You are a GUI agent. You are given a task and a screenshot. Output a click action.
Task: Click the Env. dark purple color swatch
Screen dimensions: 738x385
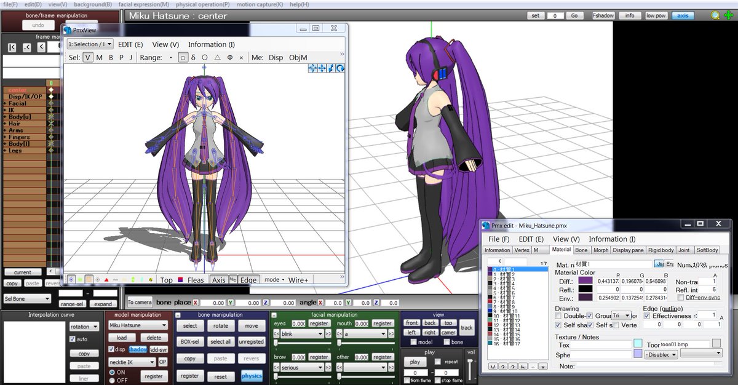[585, 298]
